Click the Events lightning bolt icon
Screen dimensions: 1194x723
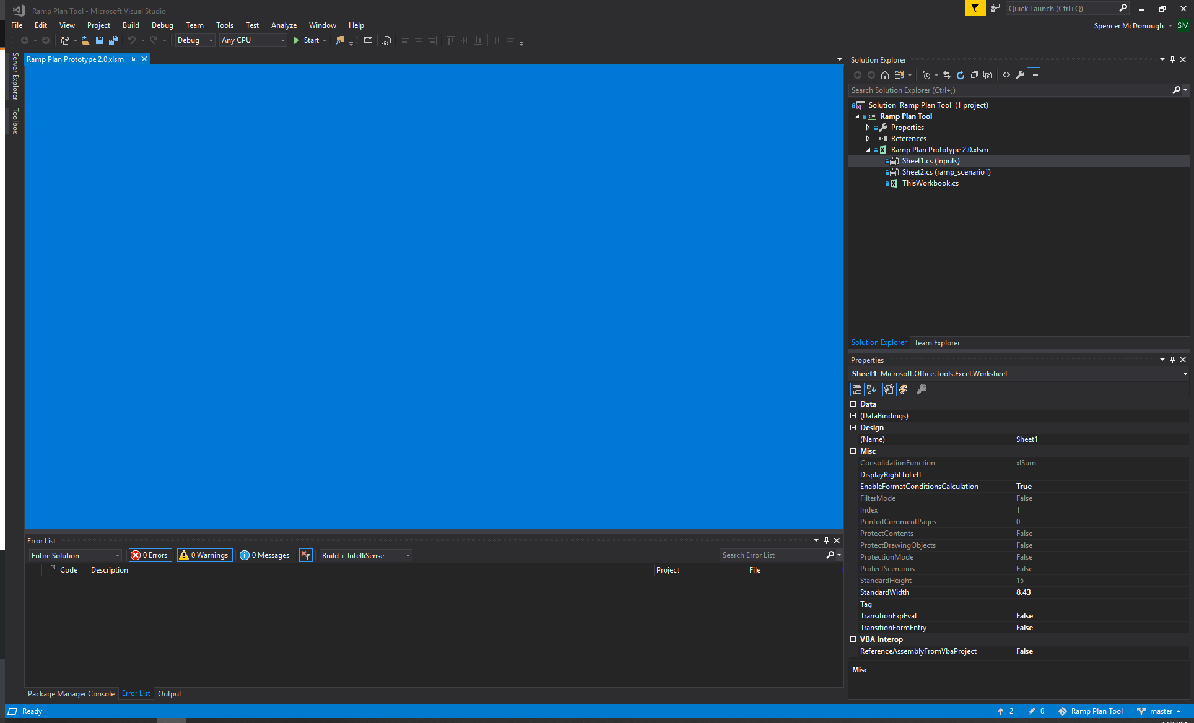tap(903, 389)
